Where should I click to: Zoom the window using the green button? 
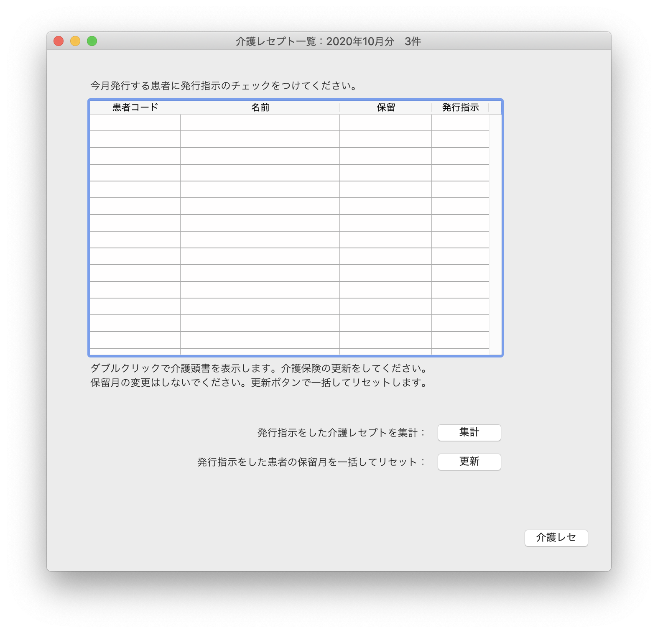click(92, 41)
